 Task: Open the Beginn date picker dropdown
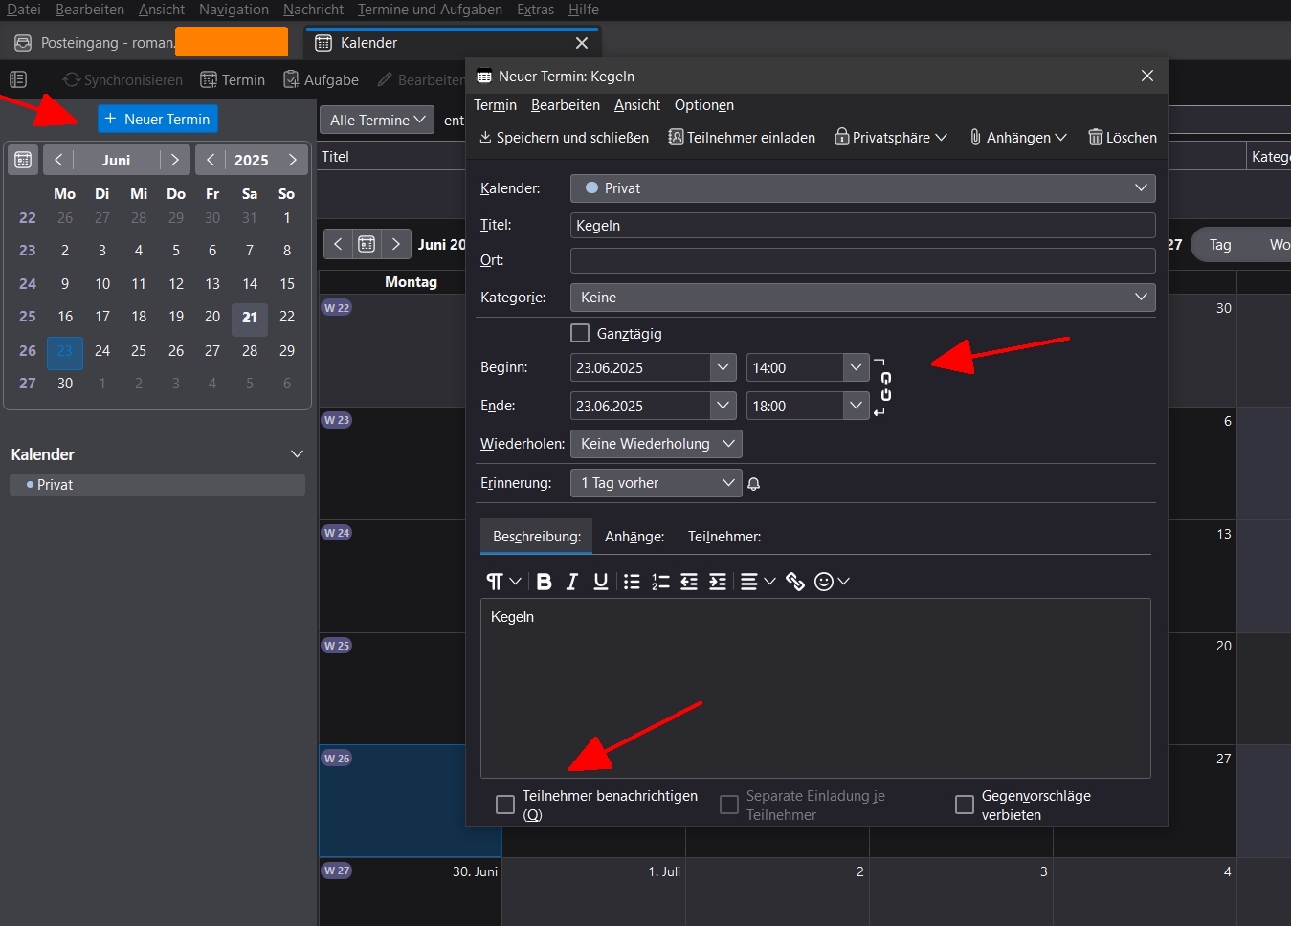723,367
